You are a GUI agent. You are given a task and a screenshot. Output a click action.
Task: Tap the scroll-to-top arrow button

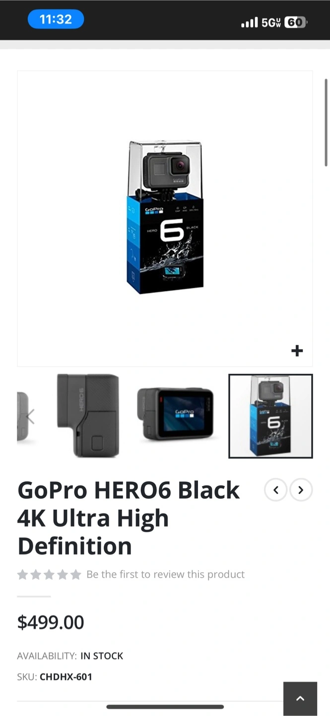300,699
